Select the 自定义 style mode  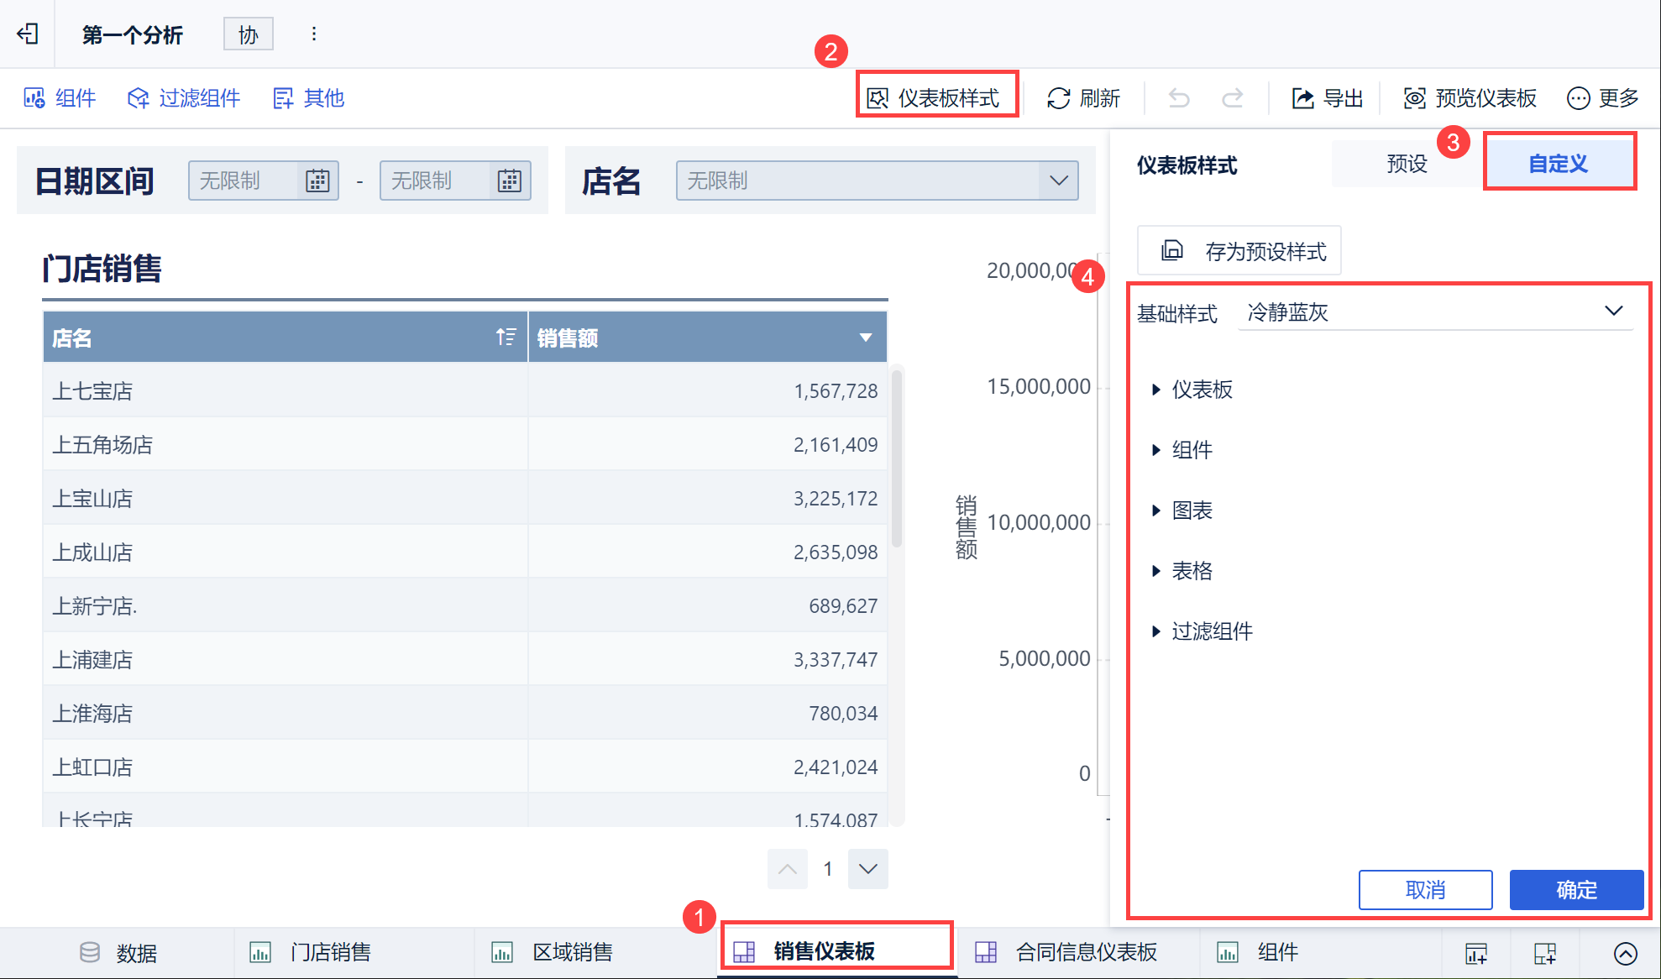click(x=1559, y=164)
